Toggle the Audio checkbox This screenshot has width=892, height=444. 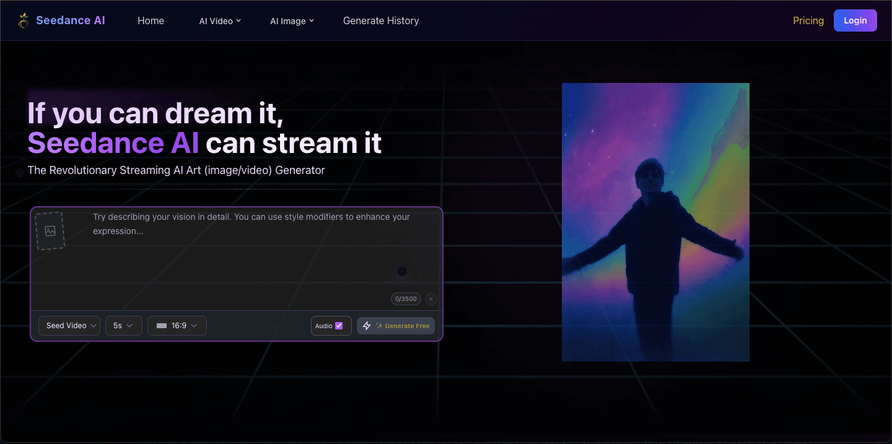click(339, 326)
